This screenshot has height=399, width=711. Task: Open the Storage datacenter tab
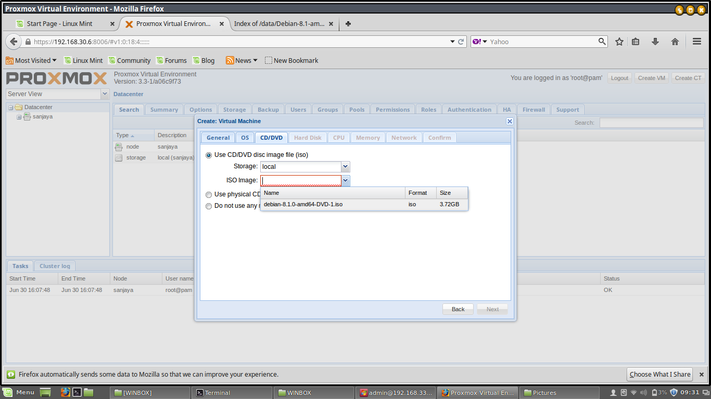pos(235,110)
